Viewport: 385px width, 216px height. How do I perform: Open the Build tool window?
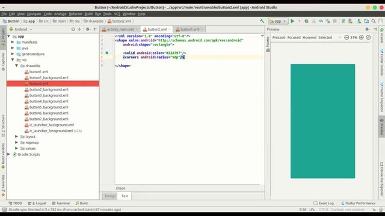coord(82,203)
